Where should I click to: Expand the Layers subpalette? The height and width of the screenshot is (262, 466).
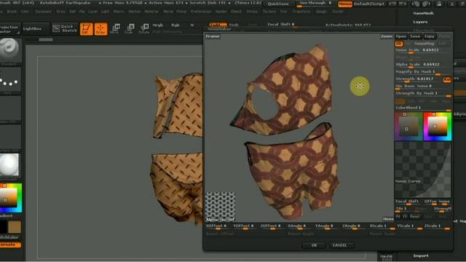click(x=420, y=22)
